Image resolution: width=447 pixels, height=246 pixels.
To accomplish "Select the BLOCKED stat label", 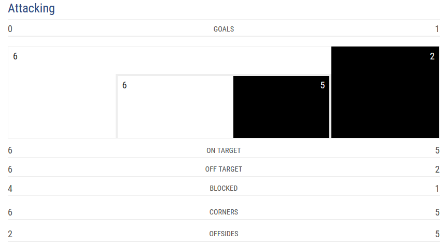I will (x=223, y=188).
